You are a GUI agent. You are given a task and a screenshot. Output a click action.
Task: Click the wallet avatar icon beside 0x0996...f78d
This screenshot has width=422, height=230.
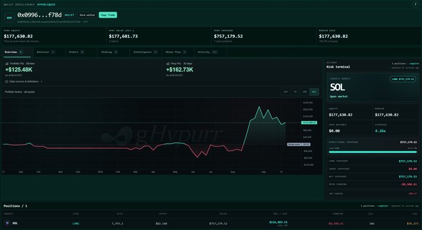click(9, 18)
